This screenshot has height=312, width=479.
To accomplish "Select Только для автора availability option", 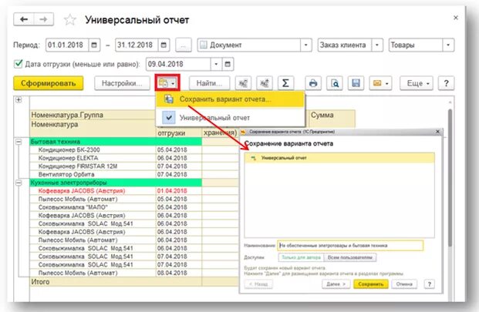I will click(x=301, y=257).
